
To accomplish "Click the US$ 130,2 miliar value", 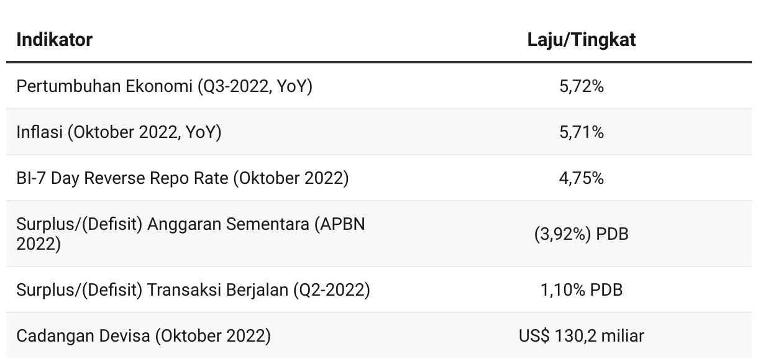I will point(582,336).
